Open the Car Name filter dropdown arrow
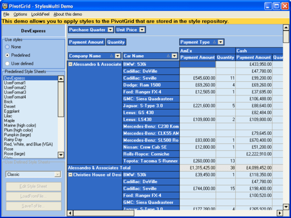 click(174, 56)
